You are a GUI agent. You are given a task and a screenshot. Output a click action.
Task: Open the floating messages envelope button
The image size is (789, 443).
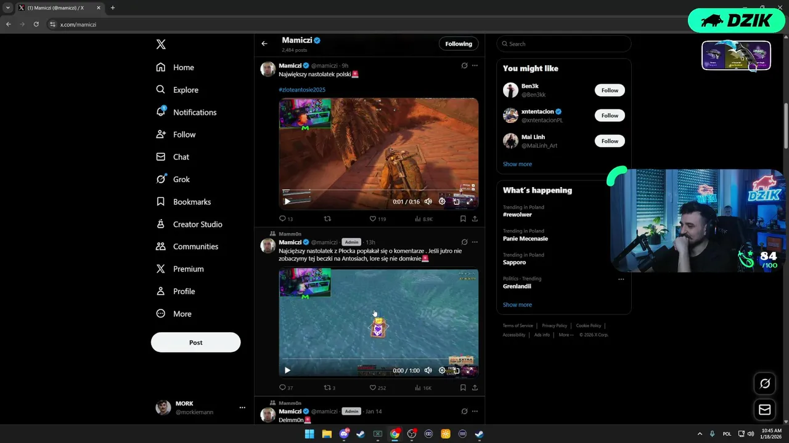(x=765, y=410)
